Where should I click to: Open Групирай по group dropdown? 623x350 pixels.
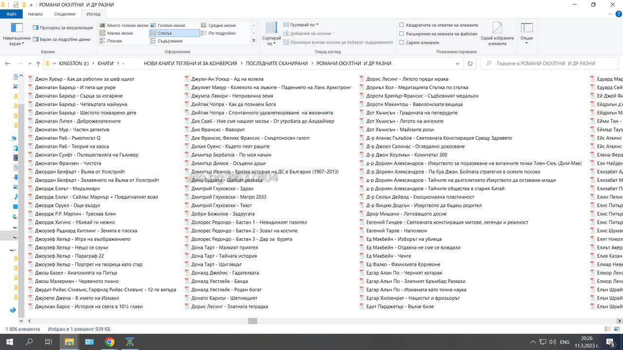tap(301, 25)
